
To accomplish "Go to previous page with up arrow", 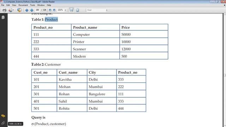I will point(27,10).
